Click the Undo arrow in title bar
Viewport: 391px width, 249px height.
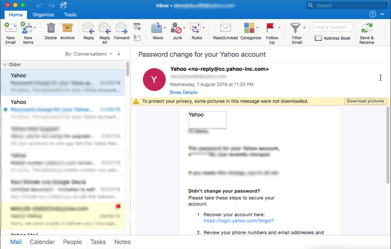click(x=39, y=5)
